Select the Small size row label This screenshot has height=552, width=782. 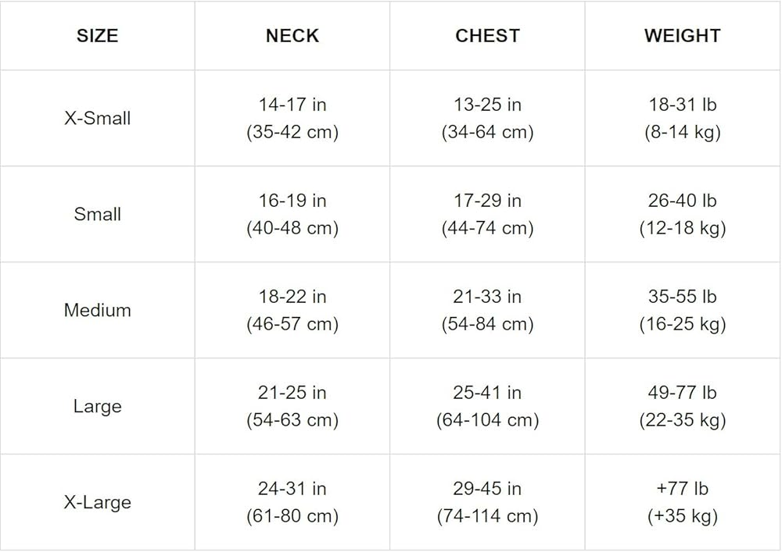[x=97, y=215]
